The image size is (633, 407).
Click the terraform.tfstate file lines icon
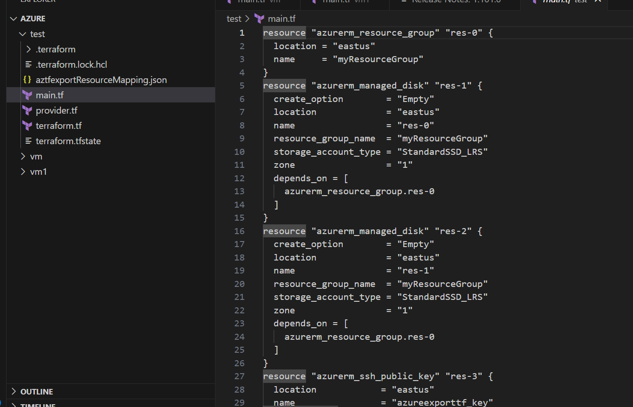[28, 141]
